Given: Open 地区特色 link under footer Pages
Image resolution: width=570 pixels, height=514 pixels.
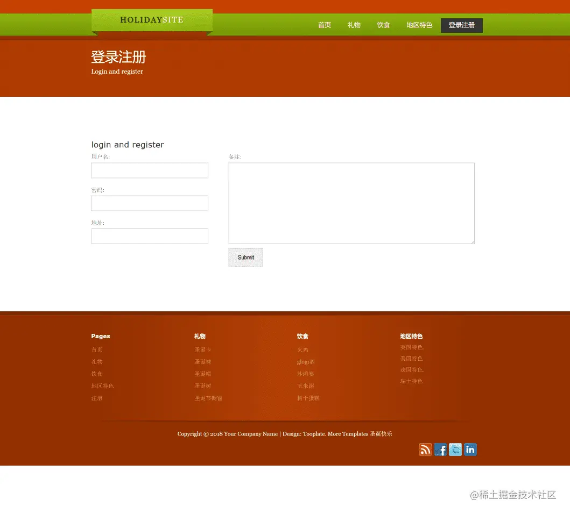Looking at the screenshot, I should 102,386.
